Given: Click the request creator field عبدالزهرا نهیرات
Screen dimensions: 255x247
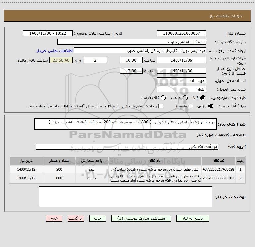Looking at the screenshot, I should [140, 50].
